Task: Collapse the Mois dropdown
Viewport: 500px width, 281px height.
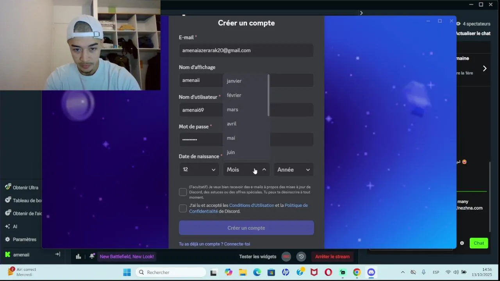Action: [x=246, y=169]
